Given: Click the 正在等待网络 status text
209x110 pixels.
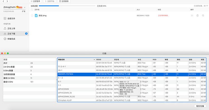Looking at the screenshot, I should point(164,16).
